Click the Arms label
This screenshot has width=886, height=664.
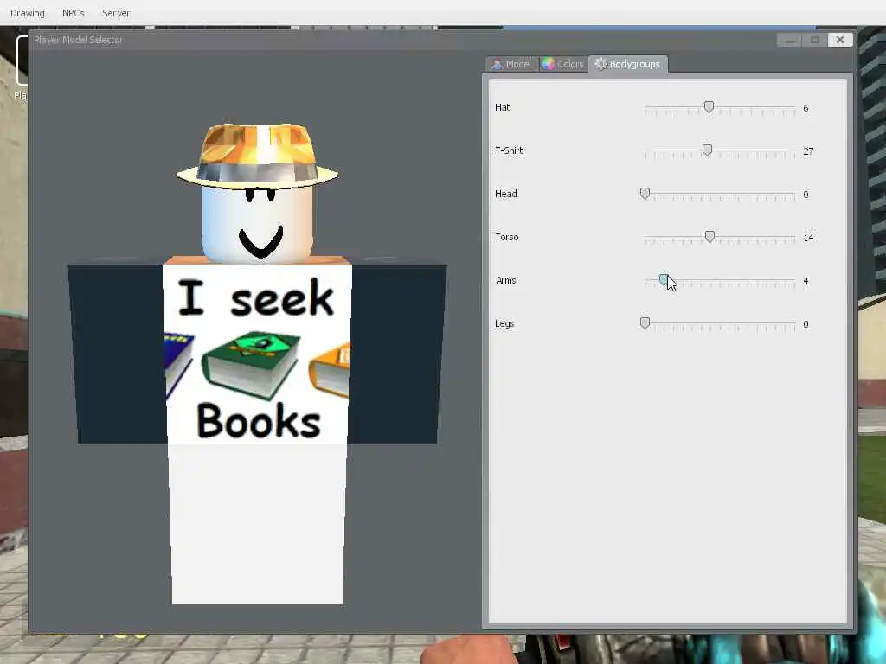point(505,280)
